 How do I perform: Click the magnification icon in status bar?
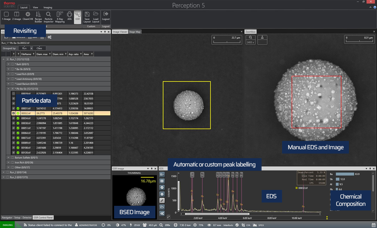[161, 225]
